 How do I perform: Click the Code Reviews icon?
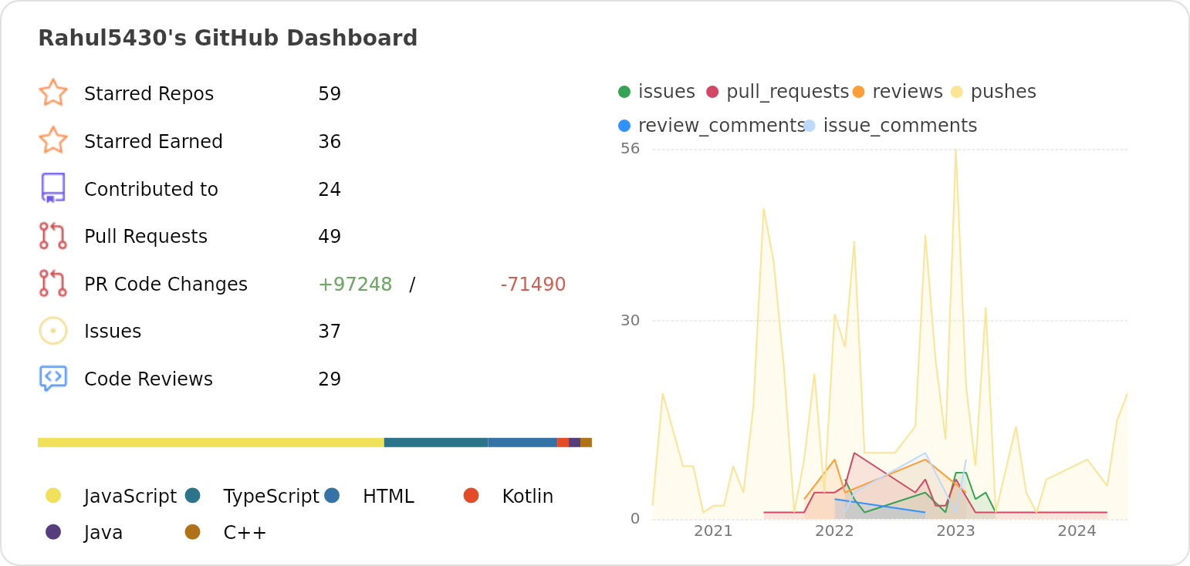click(x=53, y=378)
